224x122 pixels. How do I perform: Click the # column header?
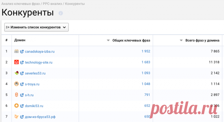6,40
